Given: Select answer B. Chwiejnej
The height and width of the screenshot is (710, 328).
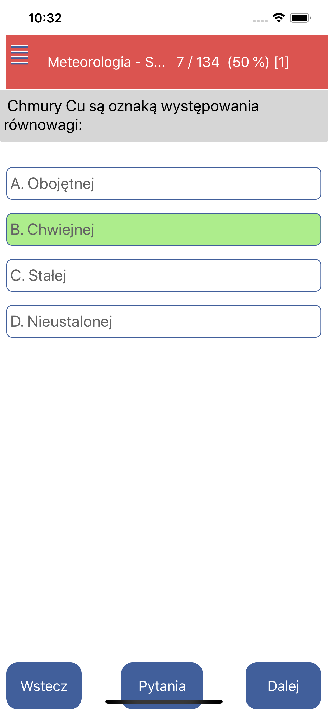Looking at the screenshot, I should pyautogui.click(x=164, y=229).
